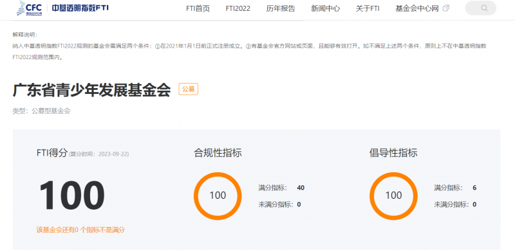
Task: Click 满分指标 40 under 合规性指标
Action: 281,188
